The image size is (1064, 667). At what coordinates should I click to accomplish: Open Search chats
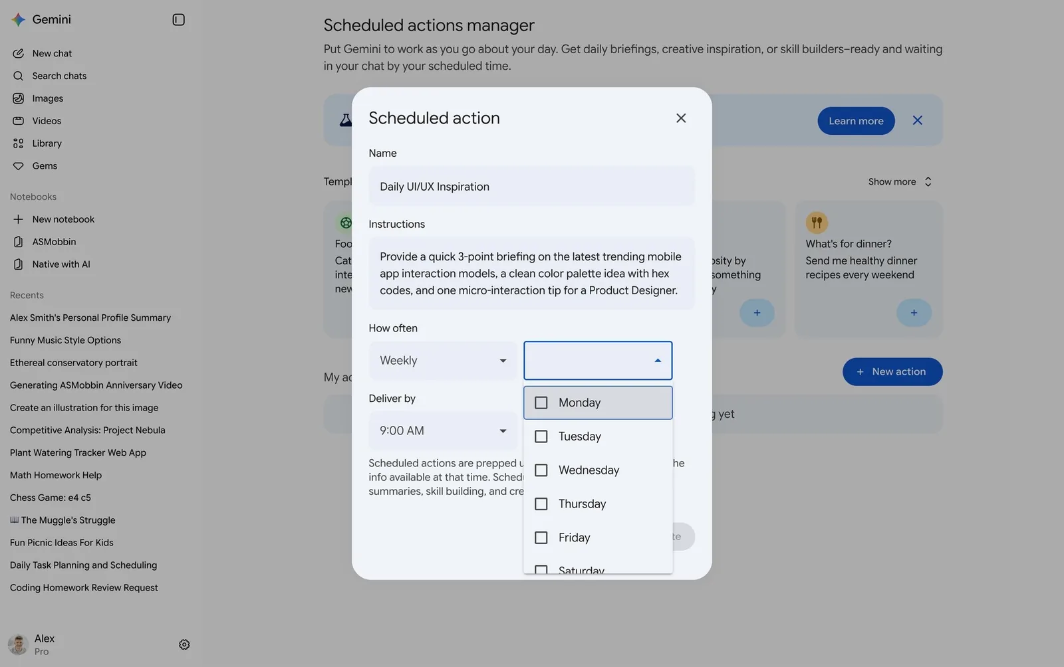point(59,76)
